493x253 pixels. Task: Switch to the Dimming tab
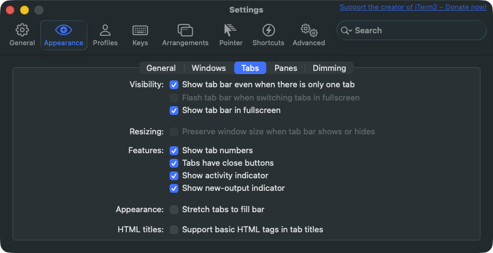329,68
